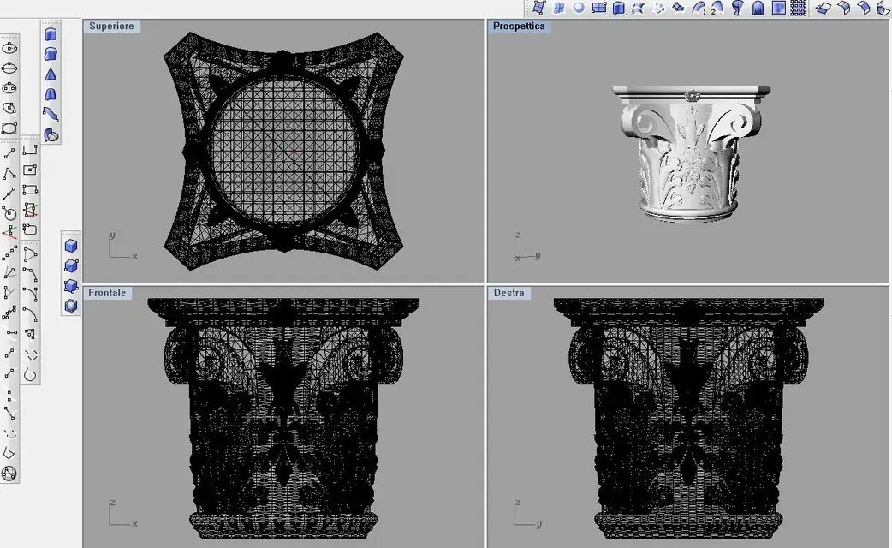892x548 pixels.
Task: Select the corner-to-corner Rectangle tool
Action: 30,150
